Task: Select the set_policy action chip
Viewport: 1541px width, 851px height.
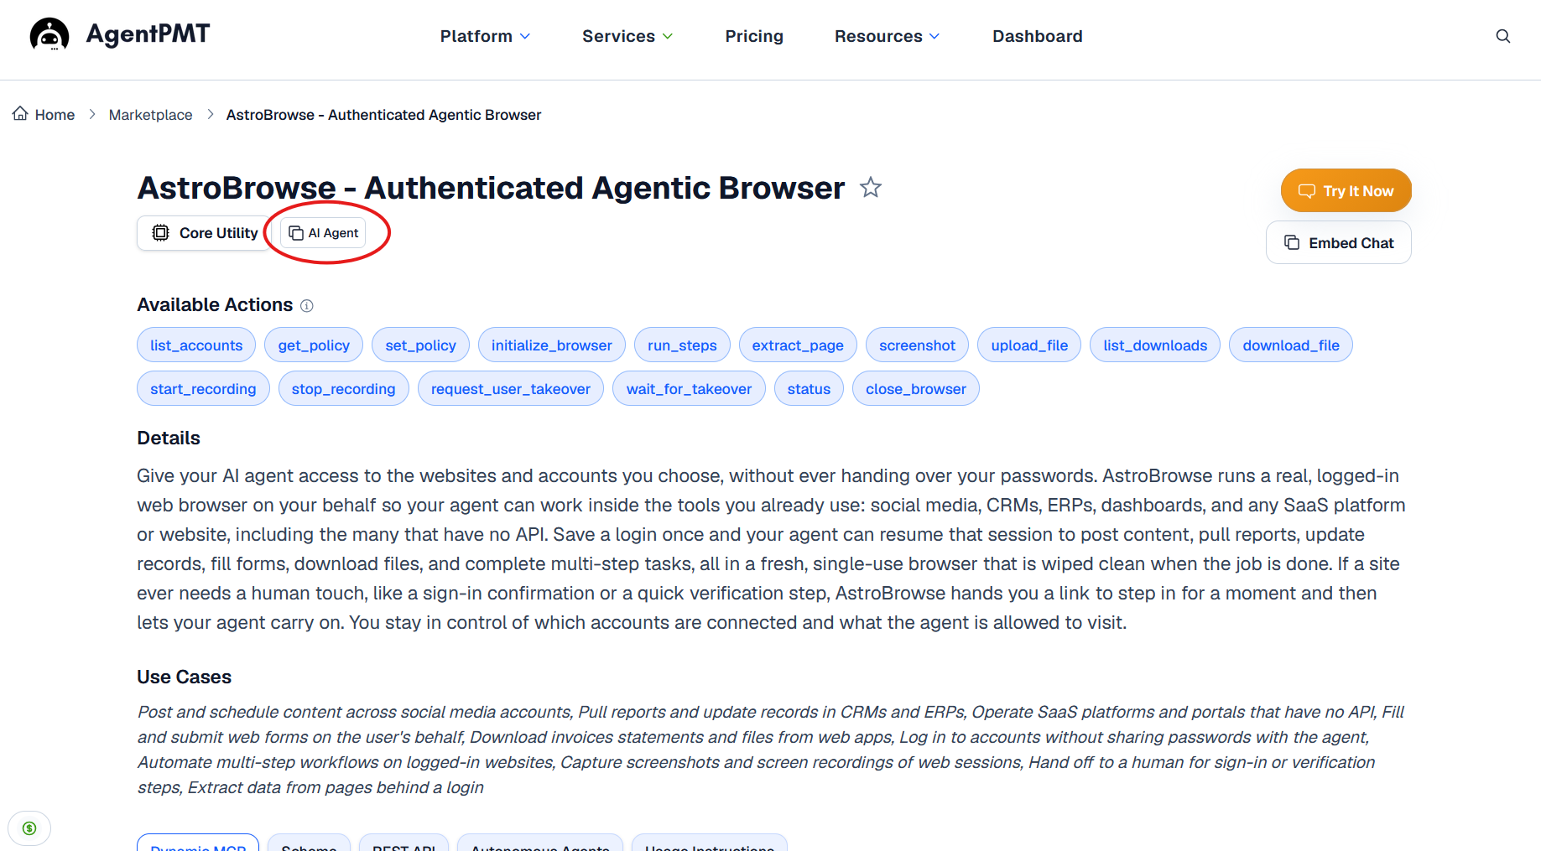Action: click(420, 345)
